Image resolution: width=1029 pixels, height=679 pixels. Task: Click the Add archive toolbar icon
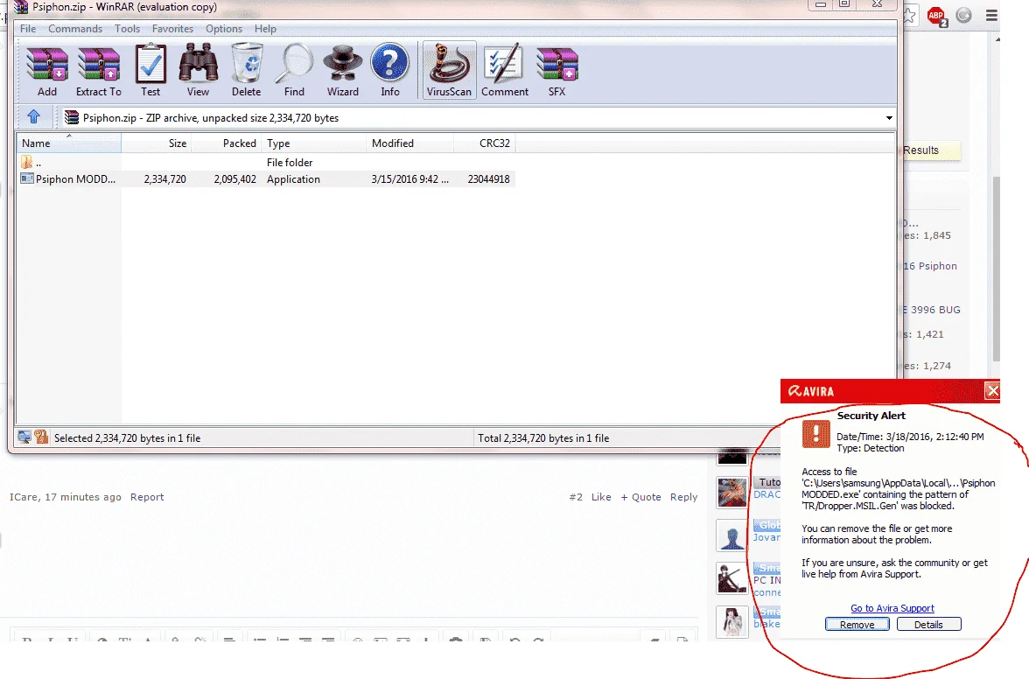[x=46, y=71]
